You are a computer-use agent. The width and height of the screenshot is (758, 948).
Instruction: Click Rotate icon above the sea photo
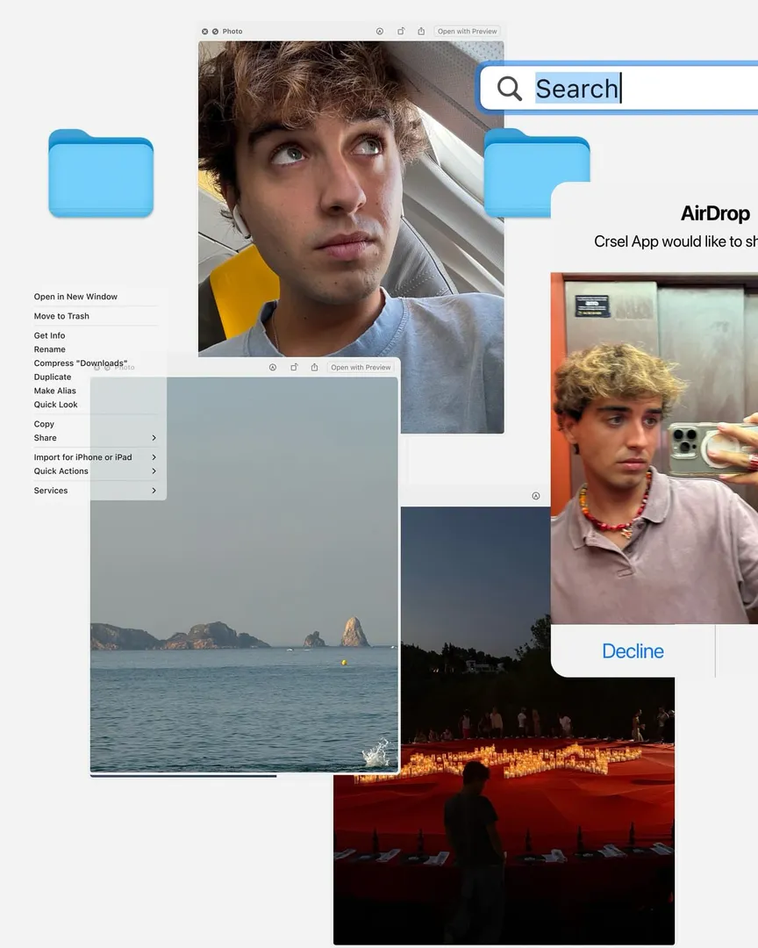point(295,367)
